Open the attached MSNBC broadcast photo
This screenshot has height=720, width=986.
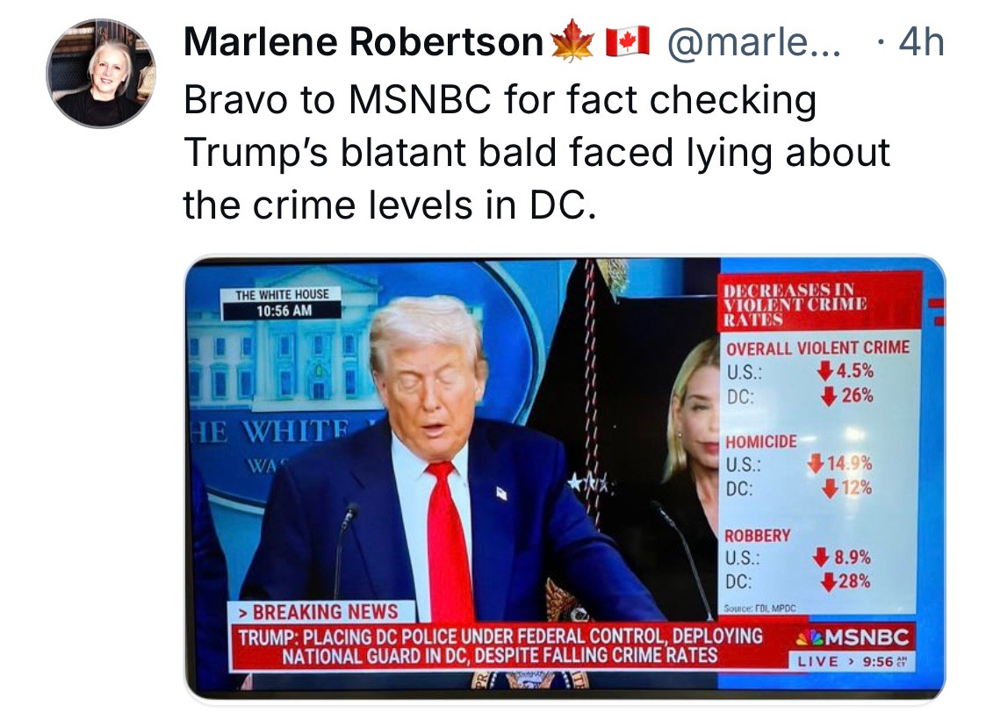[x=565, y=478]
